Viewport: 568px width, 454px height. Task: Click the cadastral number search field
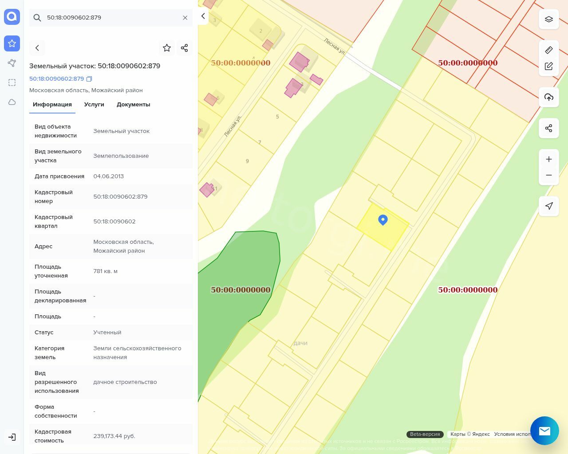click(x=111, y=18)
